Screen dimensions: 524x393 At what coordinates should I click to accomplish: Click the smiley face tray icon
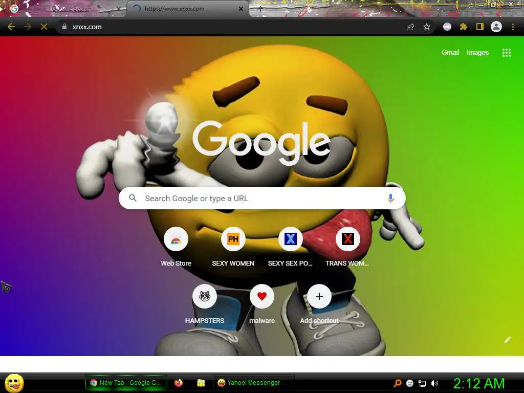tap(410, 383)
